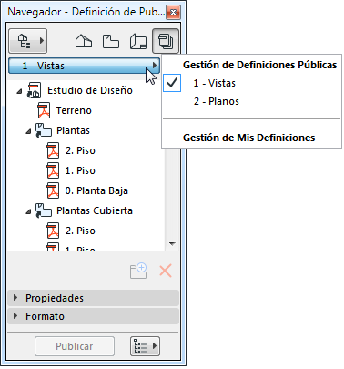
Task: Open Gestión de Mis Definiciones
Action: click(248, 138)
